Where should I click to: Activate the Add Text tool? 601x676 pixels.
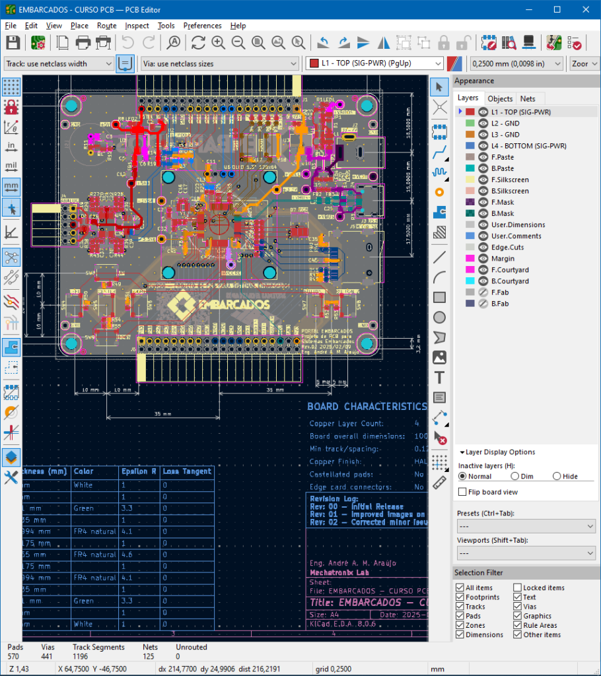(x=439, y=377)
